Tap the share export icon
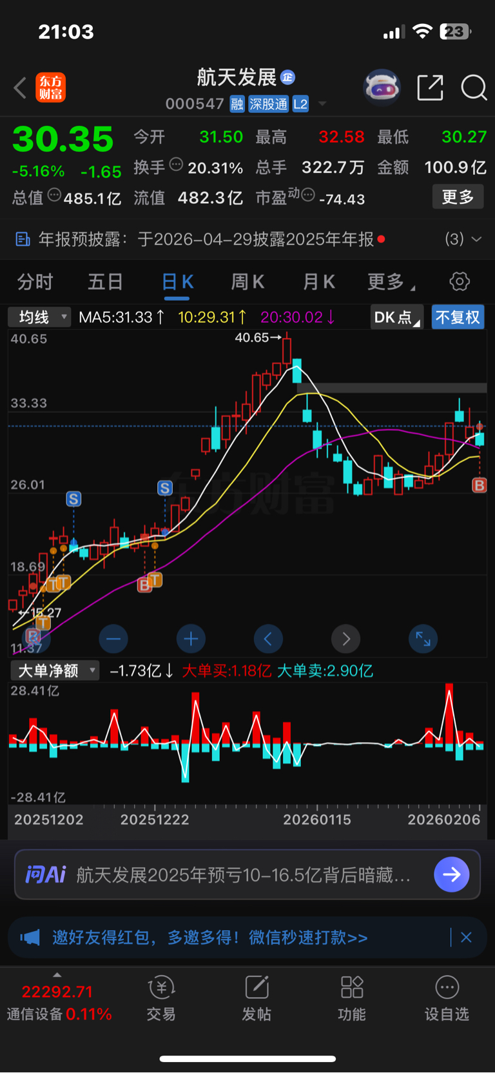The height and width of the screenshot is (1073, 495). point(430,87)
